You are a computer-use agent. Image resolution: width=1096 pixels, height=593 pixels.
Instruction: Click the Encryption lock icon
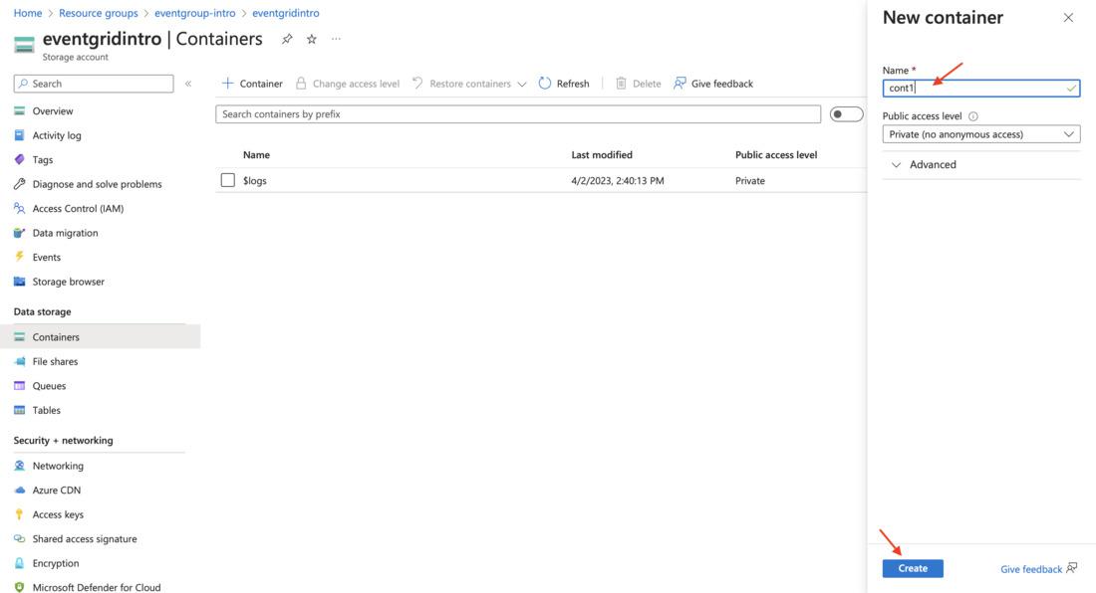coord(20,563)
